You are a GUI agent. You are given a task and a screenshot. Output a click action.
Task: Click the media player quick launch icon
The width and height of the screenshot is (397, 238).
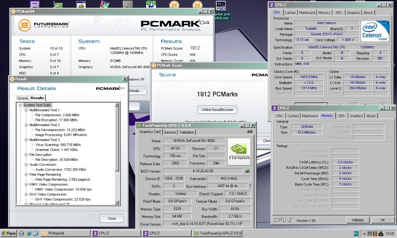pos(22,233)
